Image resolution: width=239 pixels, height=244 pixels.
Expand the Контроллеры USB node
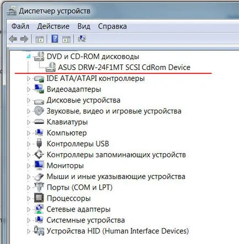[29, 144]
